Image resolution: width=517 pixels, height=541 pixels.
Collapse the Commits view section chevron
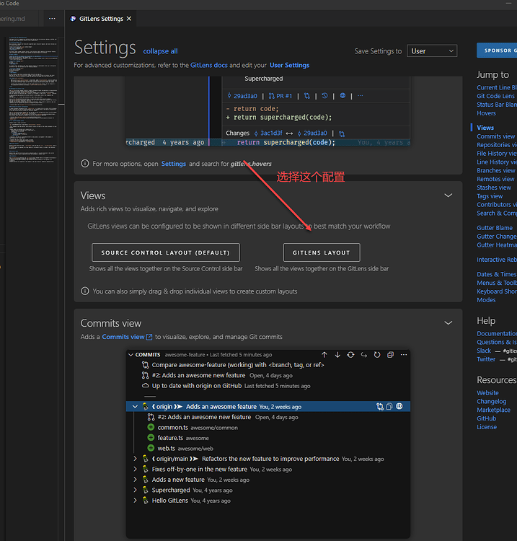448,323
